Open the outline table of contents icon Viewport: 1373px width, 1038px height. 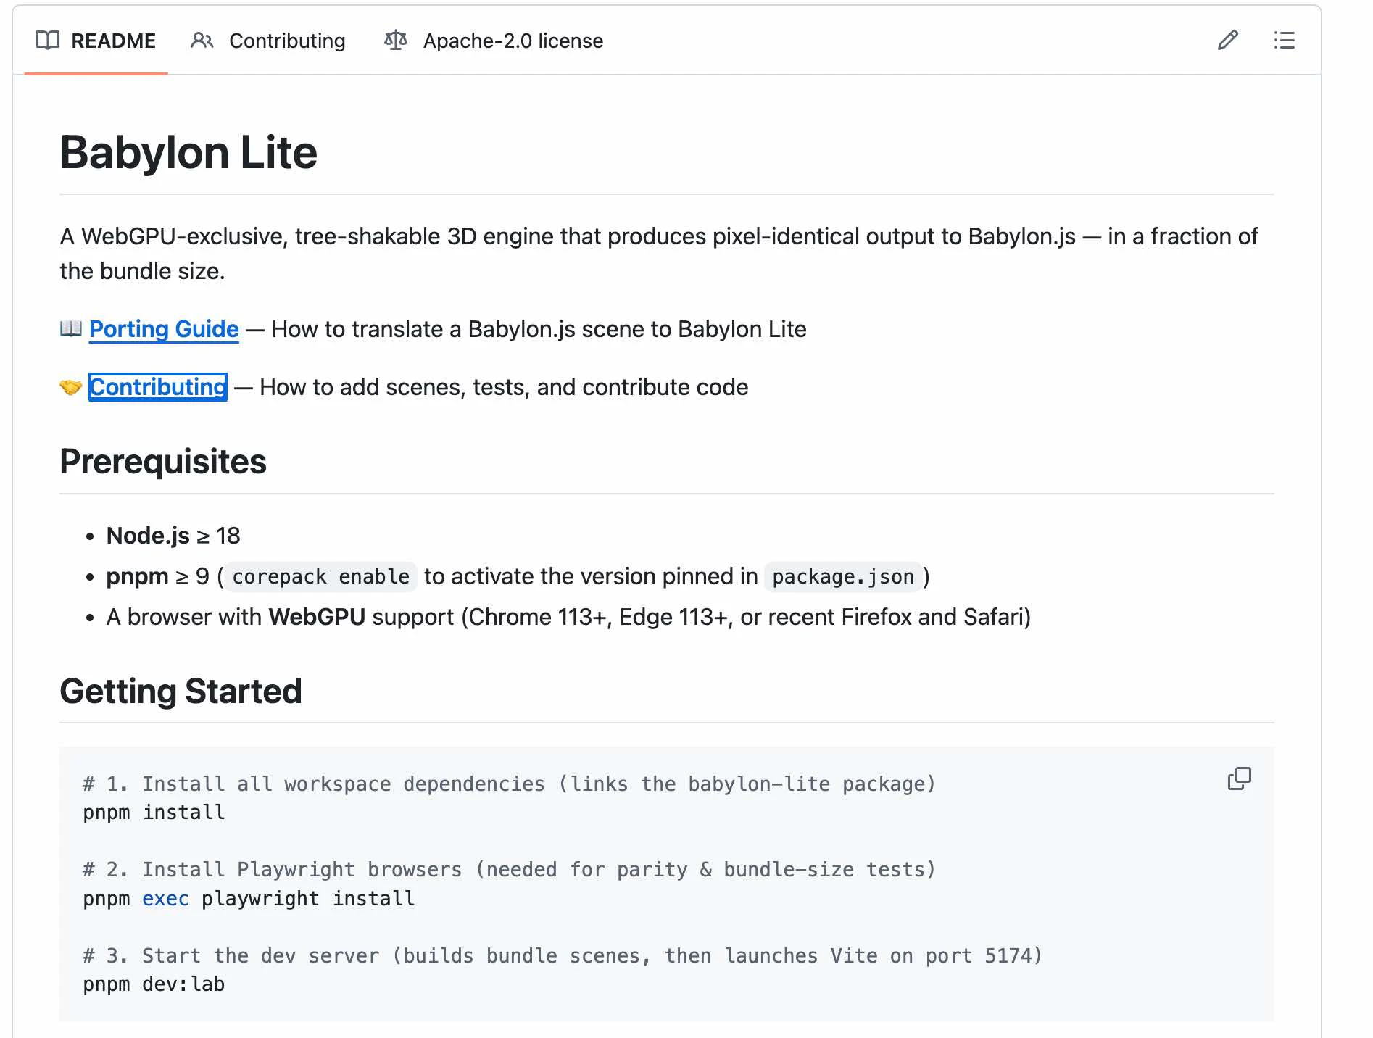[1284, 40]
